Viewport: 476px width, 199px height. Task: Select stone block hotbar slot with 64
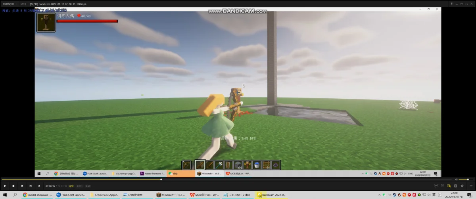tap(238, 165)
